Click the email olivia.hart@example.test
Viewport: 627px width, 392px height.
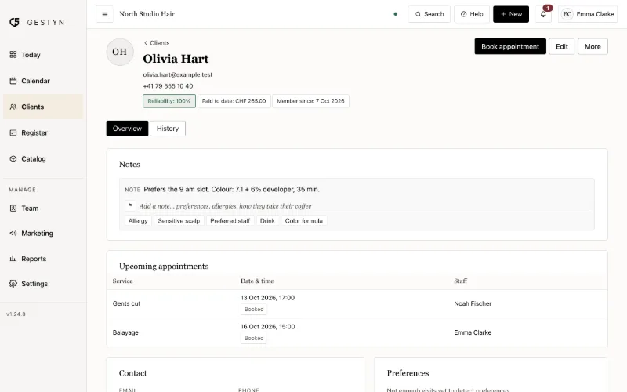click(178, 74)
